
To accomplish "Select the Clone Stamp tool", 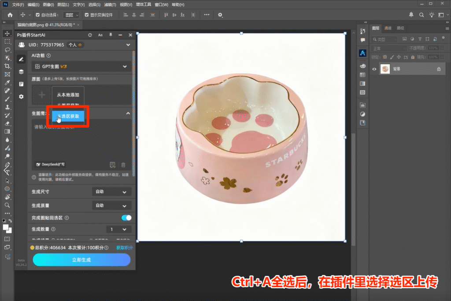I will click(x=7, y=107).
